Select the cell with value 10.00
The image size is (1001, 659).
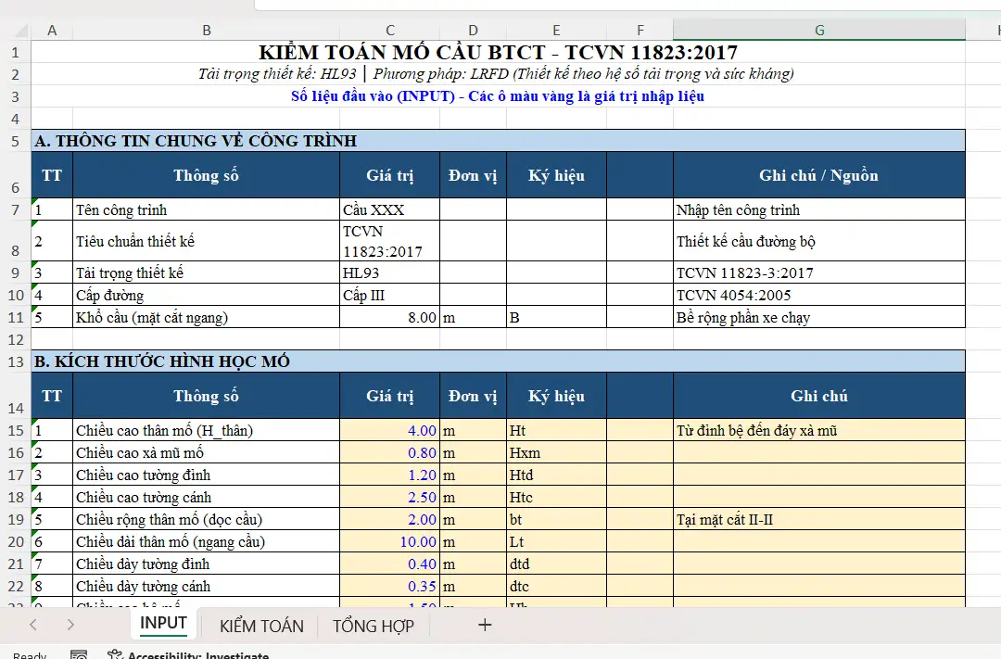tap(389, 542)
